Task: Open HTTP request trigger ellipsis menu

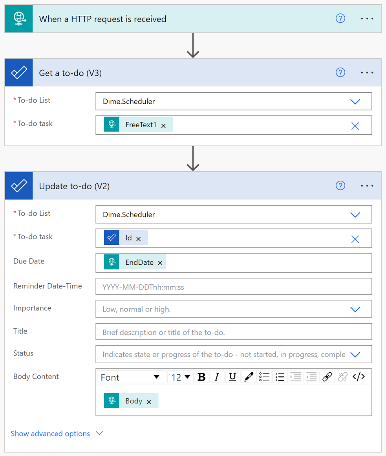Action: point(367,18)
